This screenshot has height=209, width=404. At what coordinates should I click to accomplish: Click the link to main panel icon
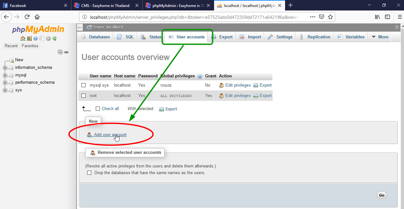pos(66,52)
